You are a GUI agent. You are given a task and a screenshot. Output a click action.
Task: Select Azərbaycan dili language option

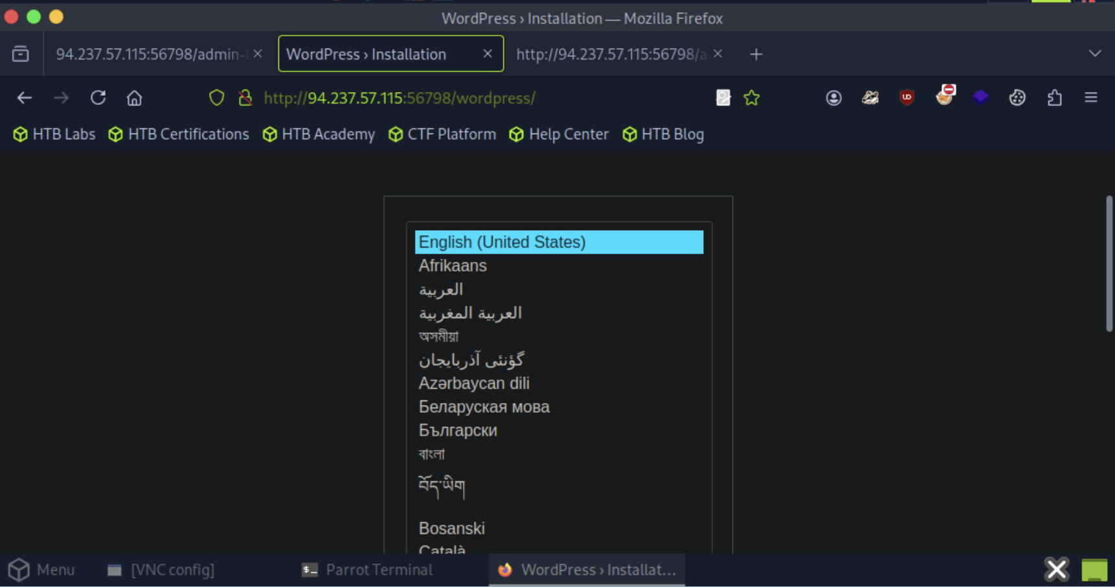tap(559, 384)
